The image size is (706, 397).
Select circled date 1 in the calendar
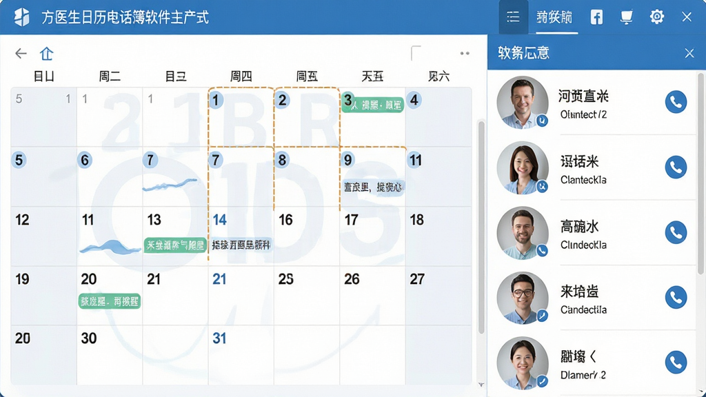click(x=216, y=100)
